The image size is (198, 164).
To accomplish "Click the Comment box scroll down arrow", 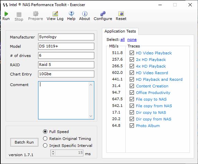I will tap(91, 116).
